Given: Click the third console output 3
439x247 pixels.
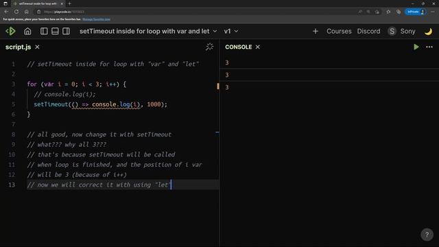Looking at the screenshot, I should point(227,87).
